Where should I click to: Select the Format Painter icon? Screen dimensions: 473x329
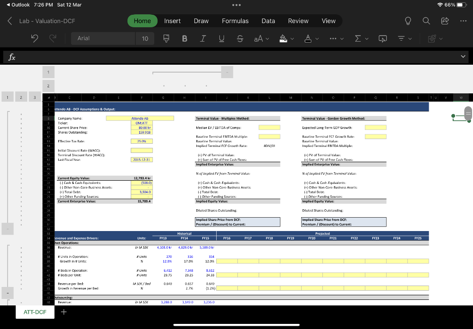point(166,38)
